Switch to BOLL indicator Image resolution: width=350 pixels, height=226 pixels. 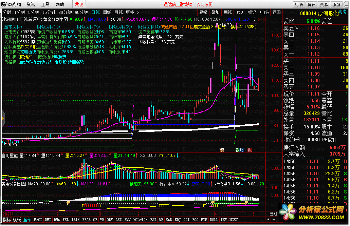(x=214, y=220)
